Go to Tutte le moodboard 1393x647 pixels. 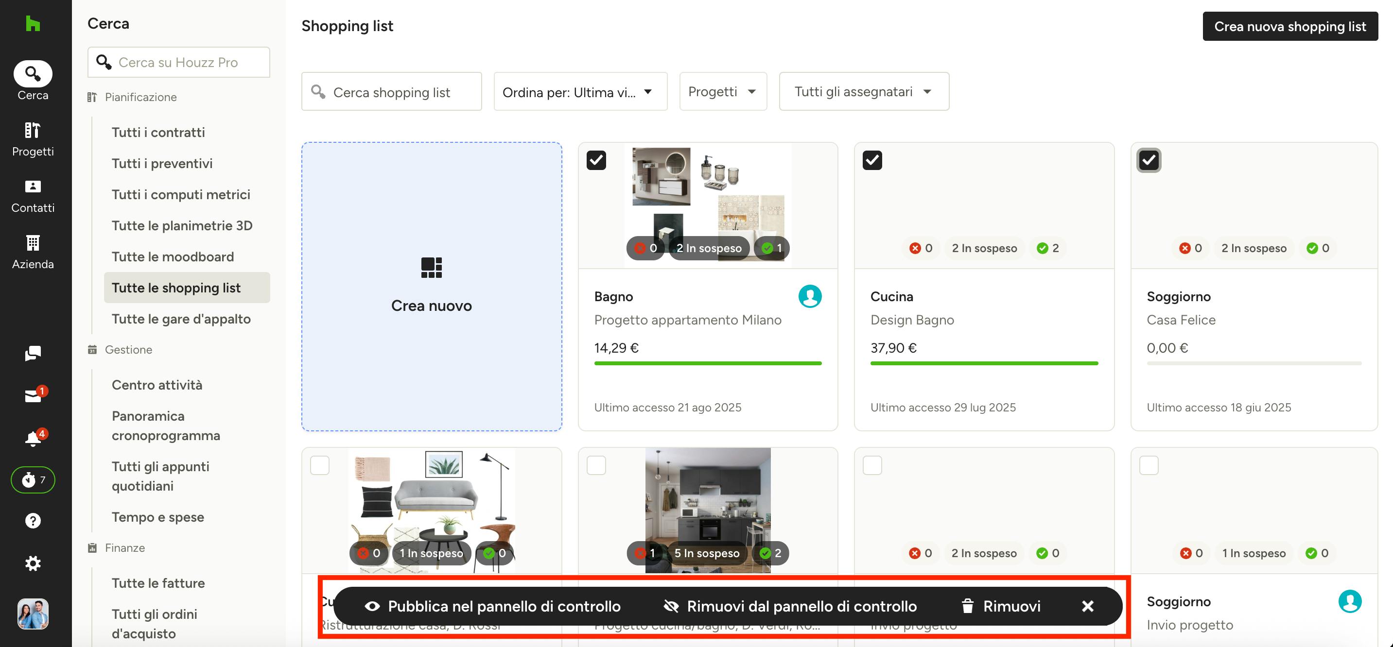[173, 257]
